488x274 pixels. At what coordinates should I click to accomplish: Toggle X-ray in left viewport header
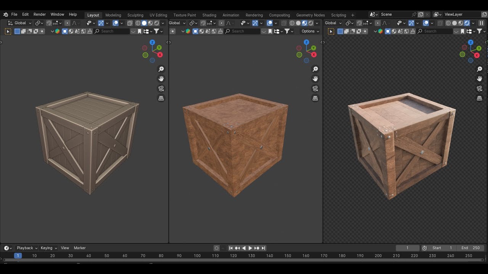point(130,23)
